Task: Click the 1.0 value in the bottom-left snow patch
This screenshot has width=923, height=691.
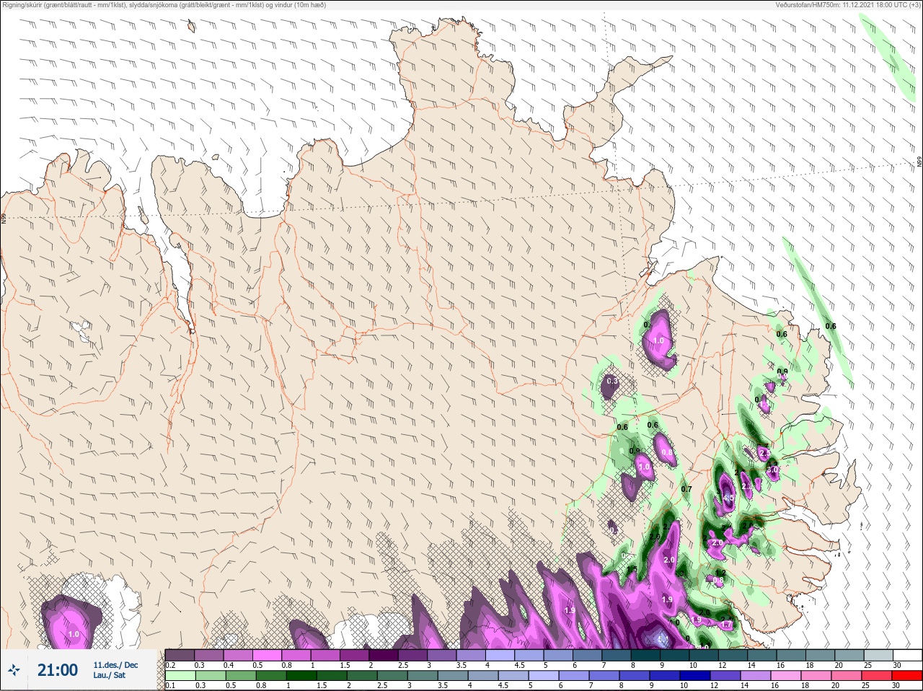Action: (x=74, y=634)
